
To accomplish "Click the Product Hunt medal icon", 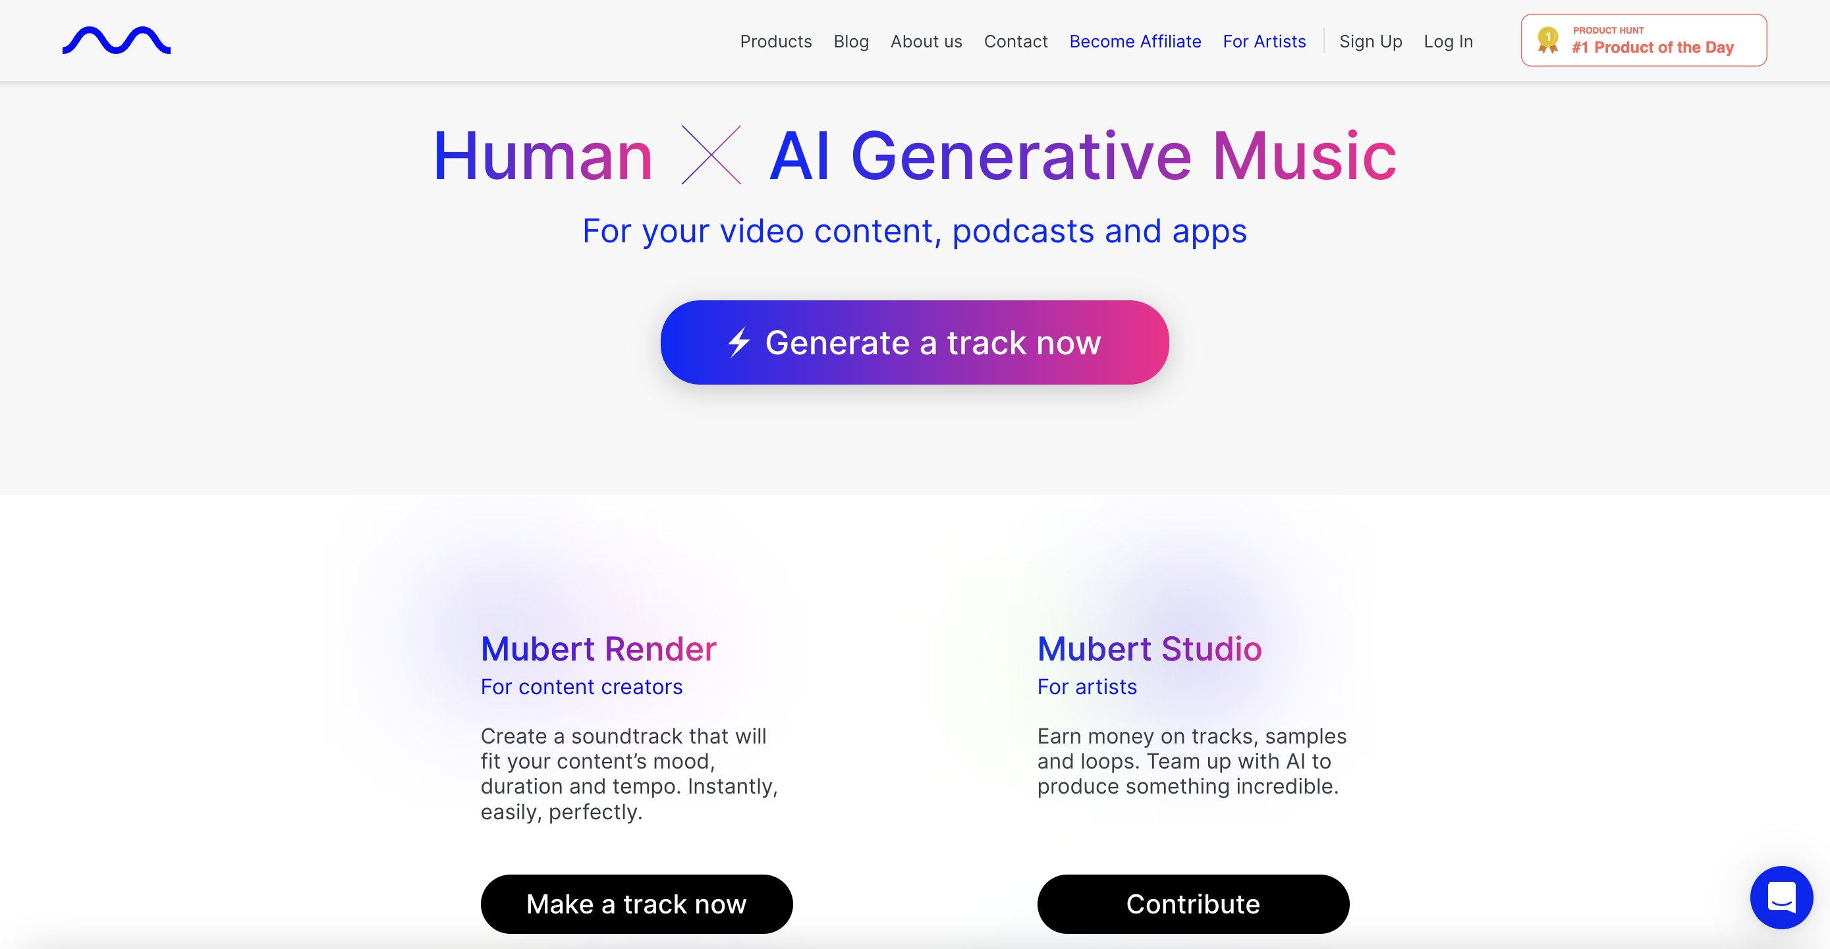I will 1547,40.
